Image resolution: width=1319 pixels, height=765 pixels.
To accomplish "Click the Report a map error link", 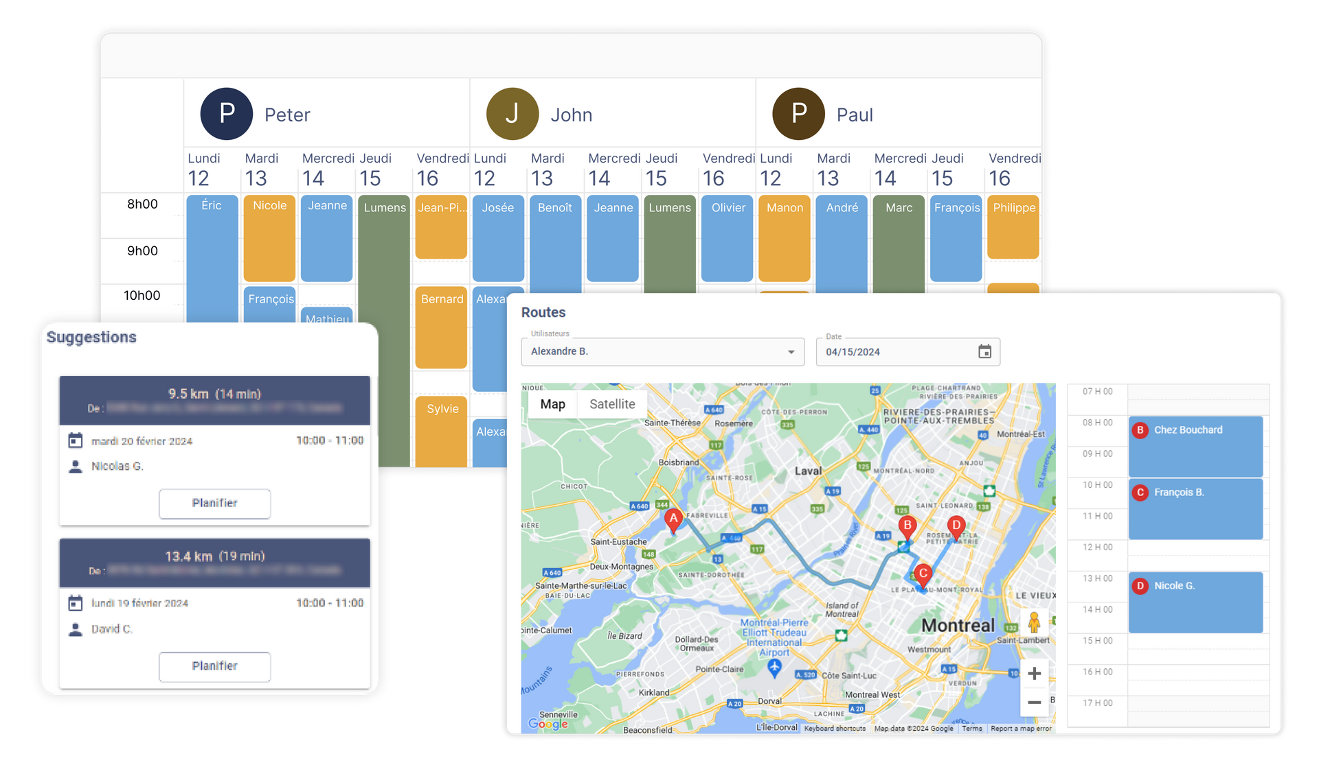I will point(1020,729).
